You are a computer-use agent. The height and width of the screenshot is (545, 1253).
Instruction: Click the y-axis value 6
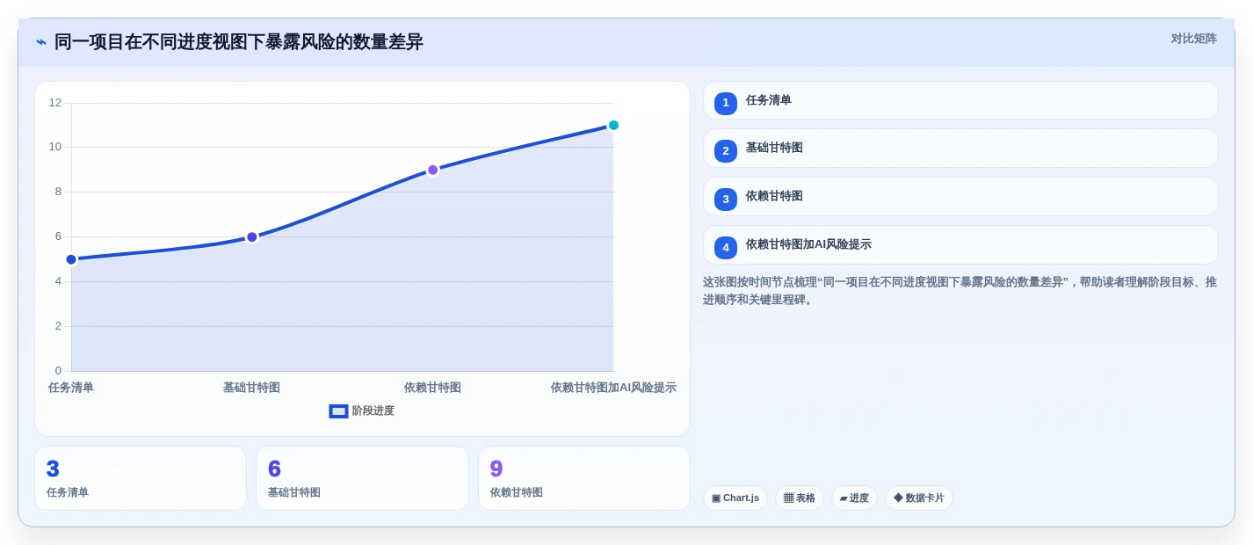pyautogui.click(x=58, y=236)
